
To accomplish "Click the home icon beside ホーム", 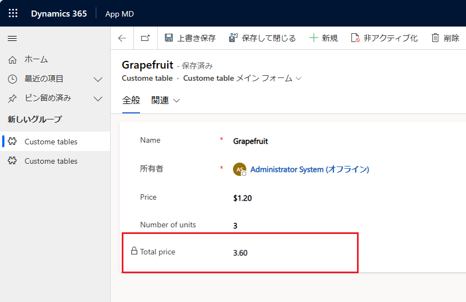I will 12,60.
